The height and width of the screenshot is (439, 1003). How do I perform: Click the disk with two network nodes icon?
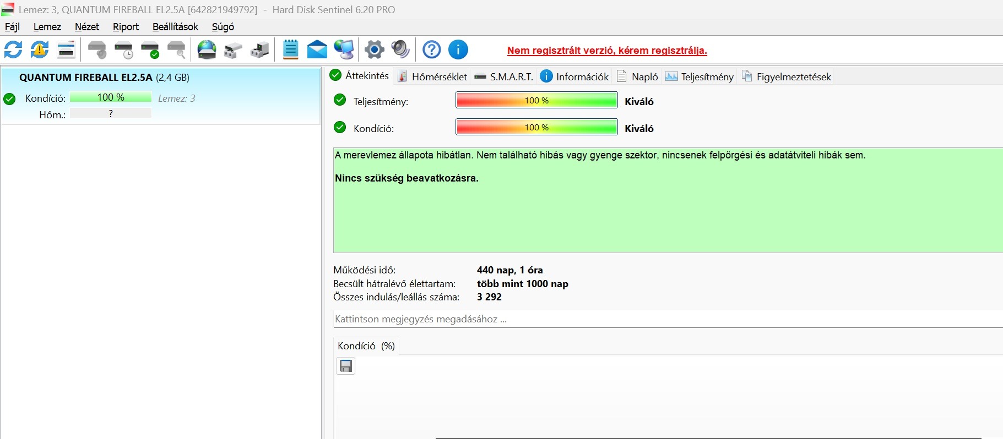[x=234, y=50]
